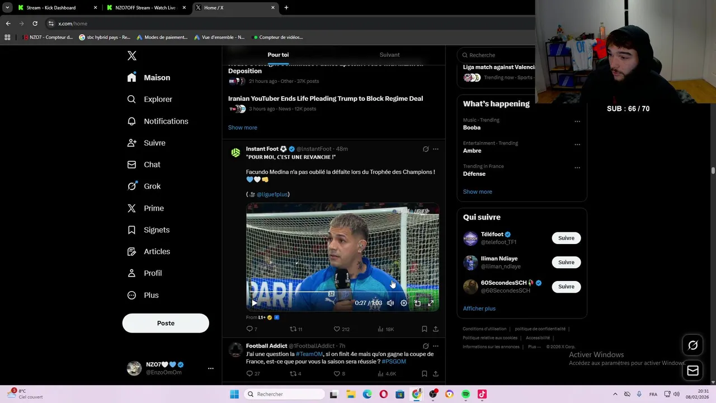Open video settings gear
The width and height of the screenshot is (716, 403).
coord(404,303)
